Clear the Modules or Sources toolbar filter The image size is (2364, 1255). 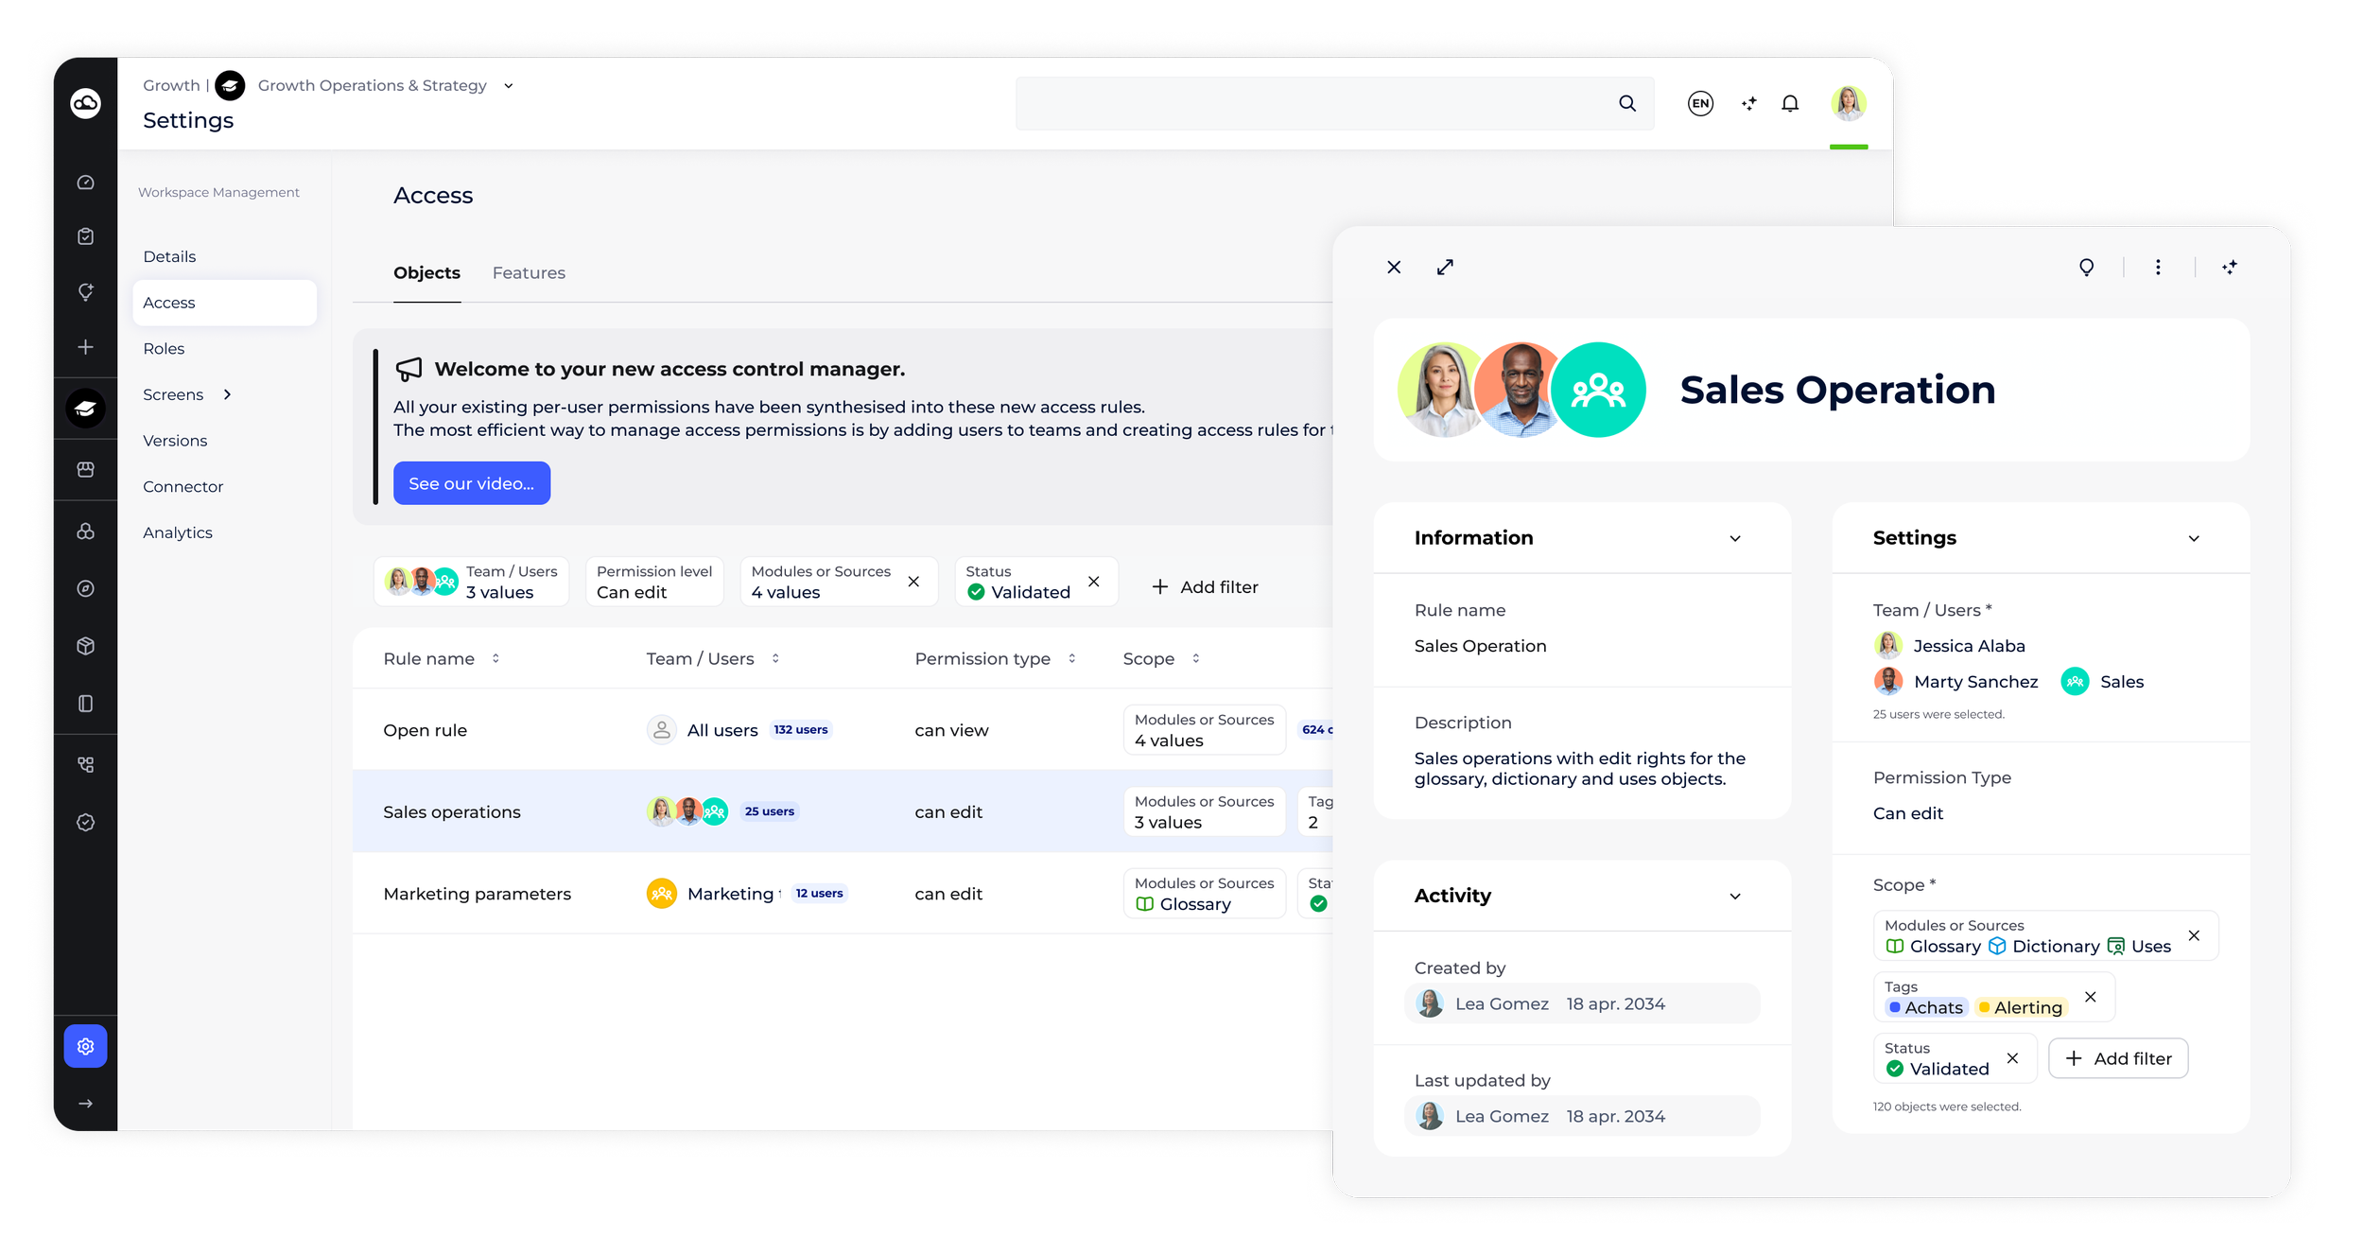coord(913,582)
